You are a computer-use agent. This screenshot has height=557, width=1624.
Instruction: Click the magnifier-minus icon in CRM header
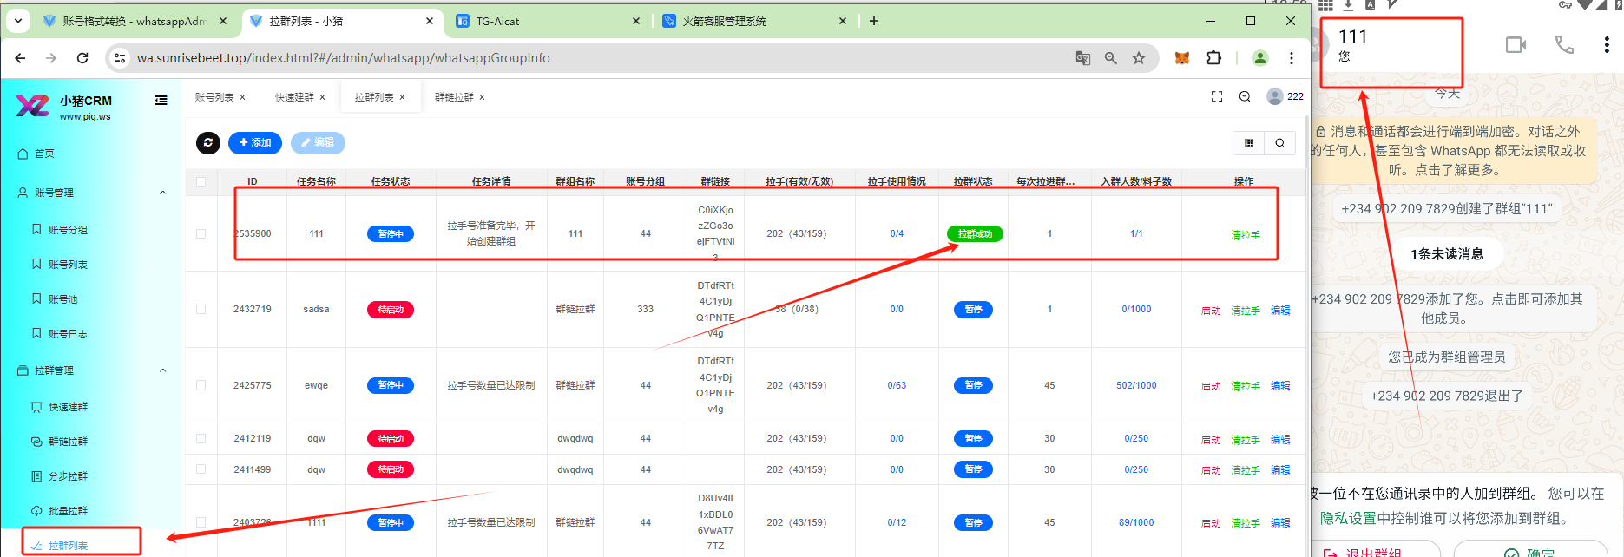click(x=1245, y=97)
